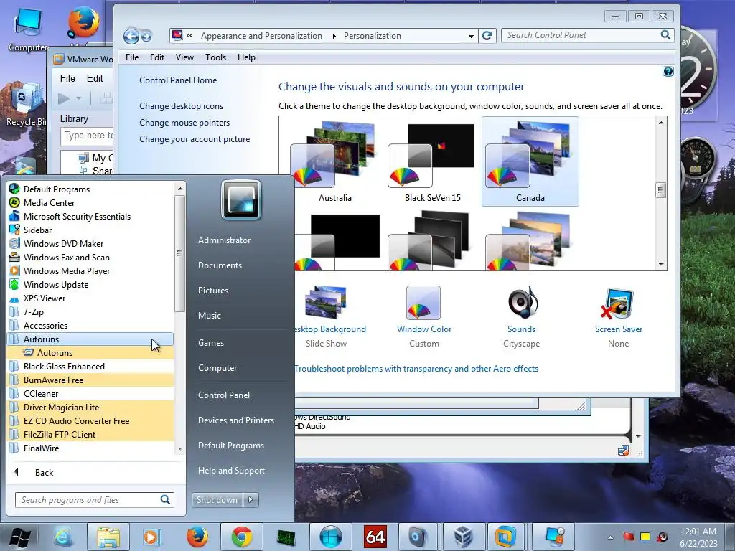Viewport: 735px width, 551px height.
Task: Open Troubleshoot problems with transparency link
Action: (x=416, y=369)
